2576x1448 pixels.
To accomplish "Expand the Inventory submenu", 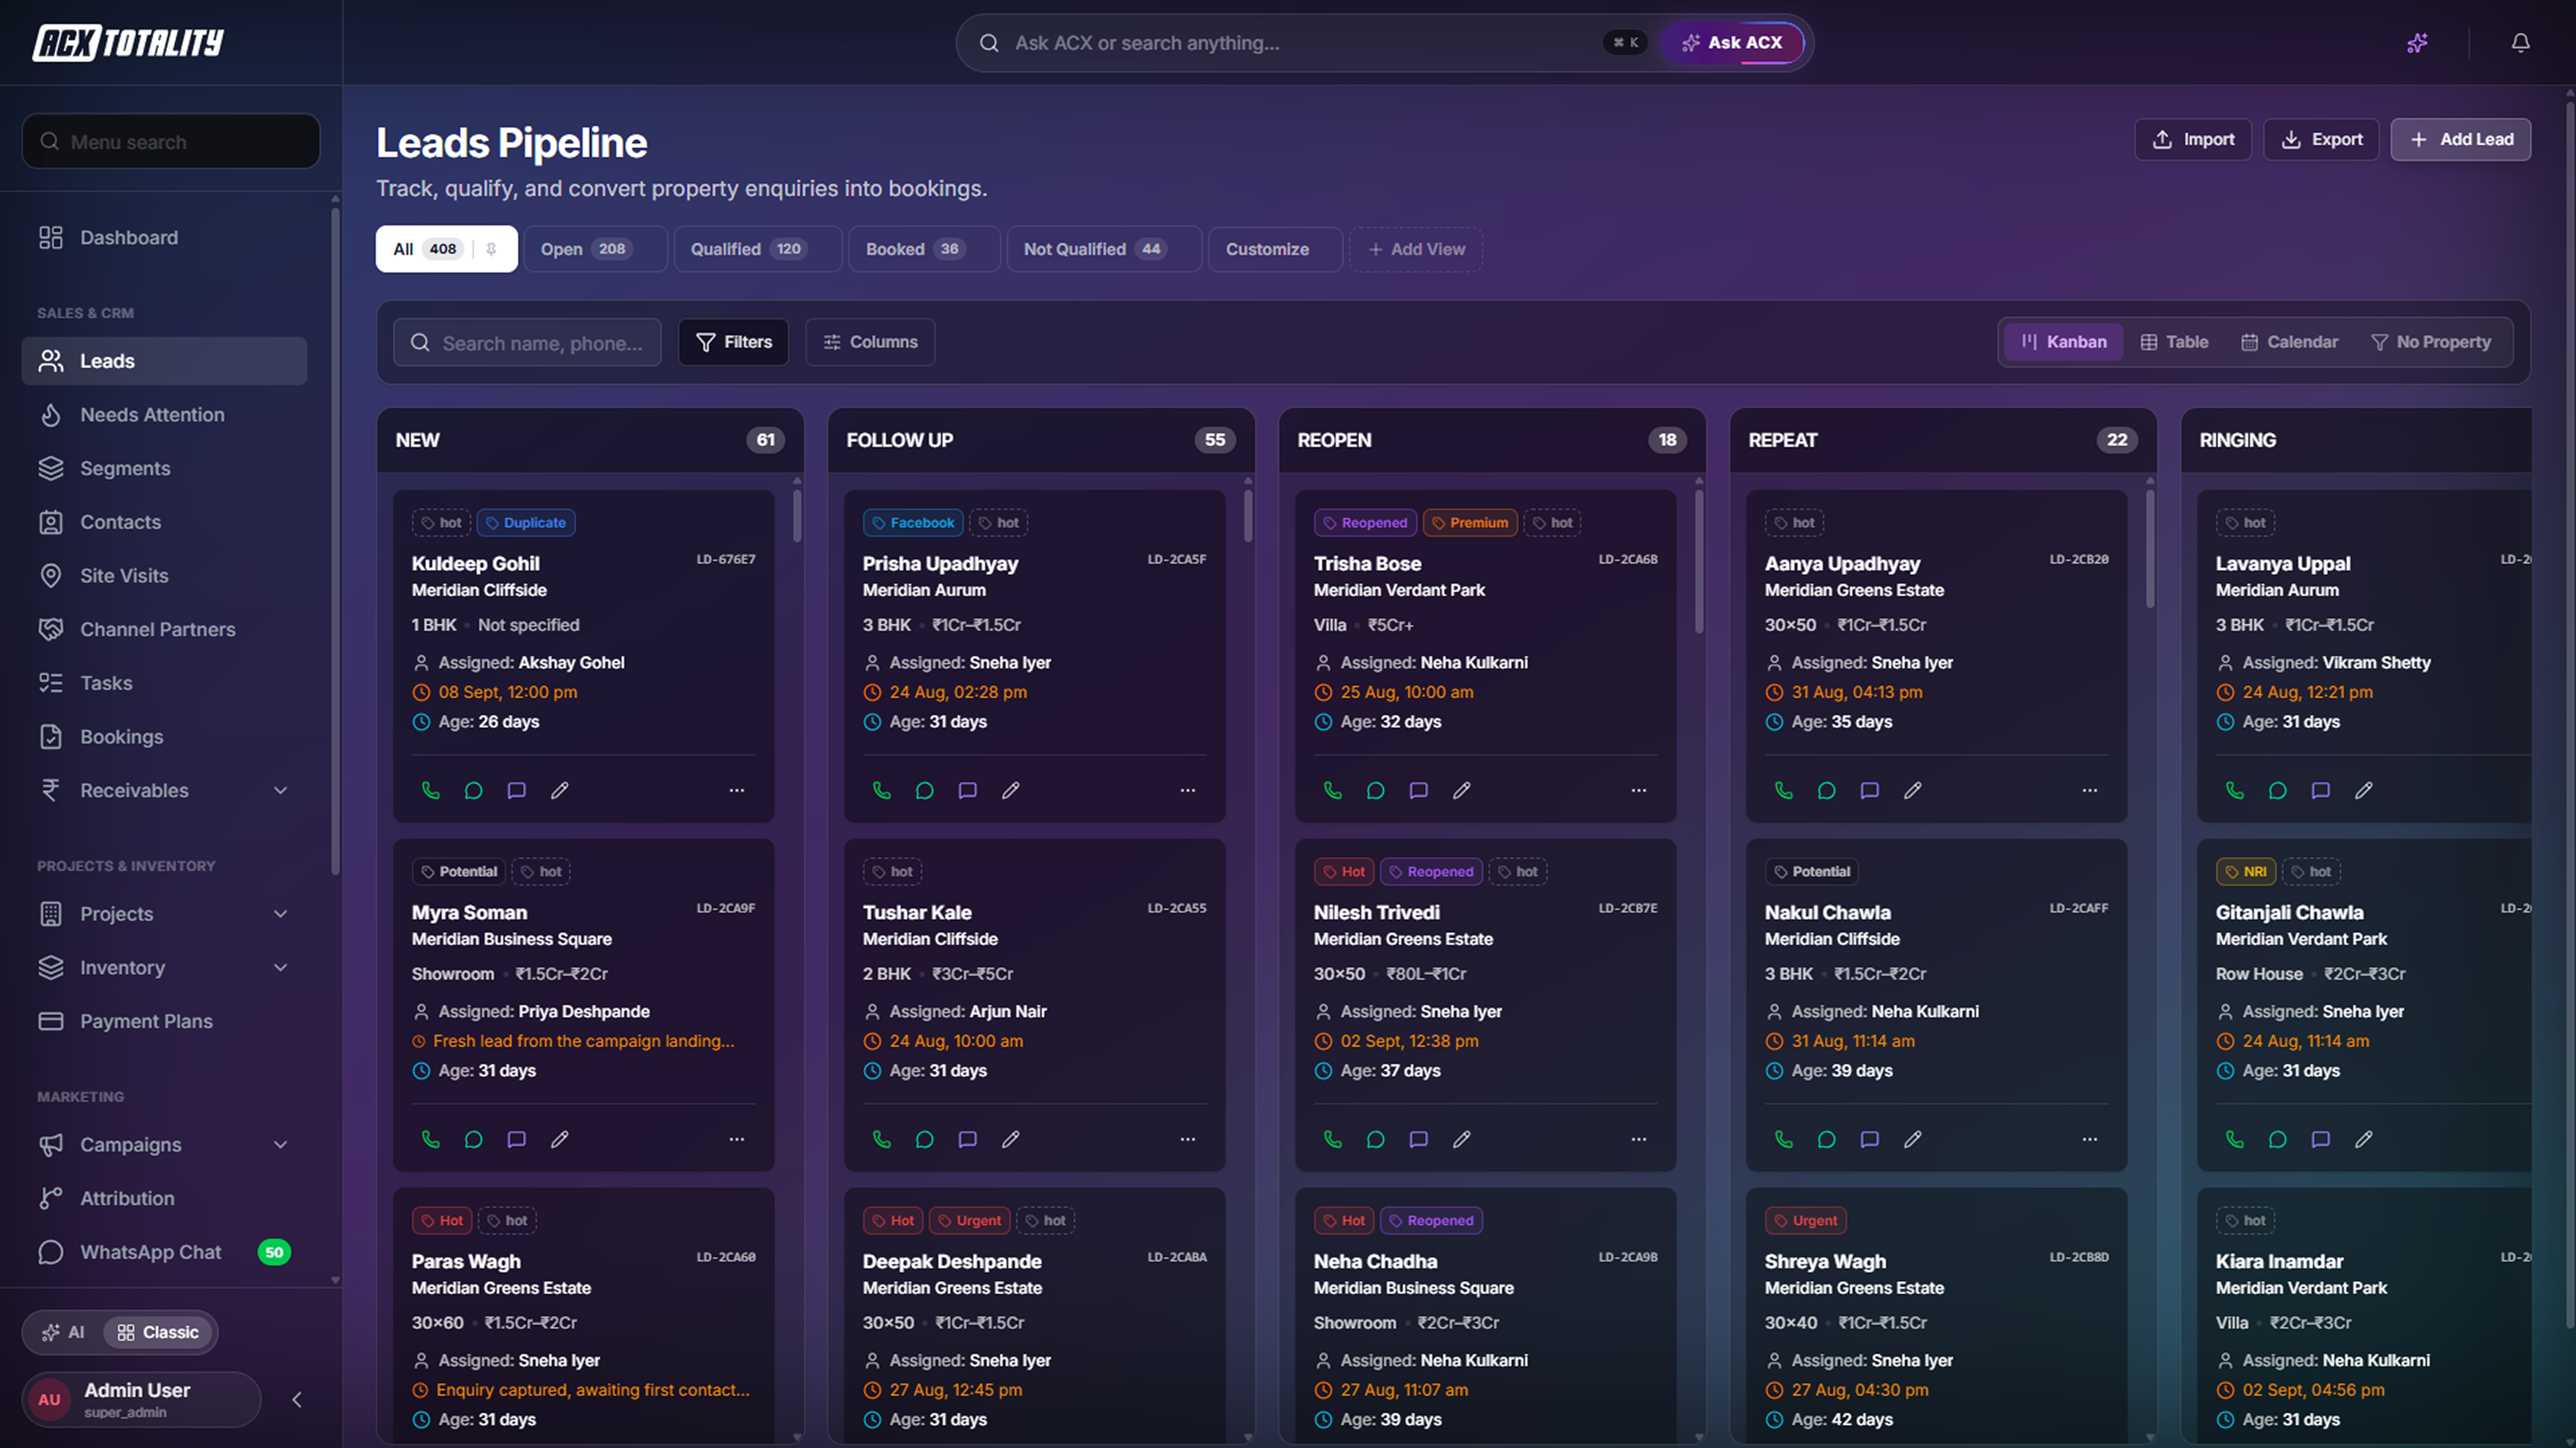I will [x=164, y=967].
